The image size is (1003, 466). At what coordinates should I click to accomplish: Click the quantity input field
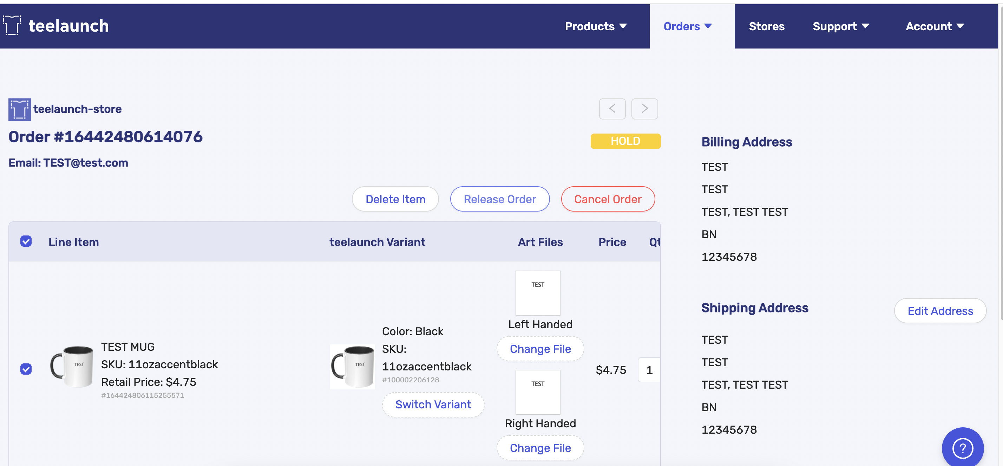[649, 370]
